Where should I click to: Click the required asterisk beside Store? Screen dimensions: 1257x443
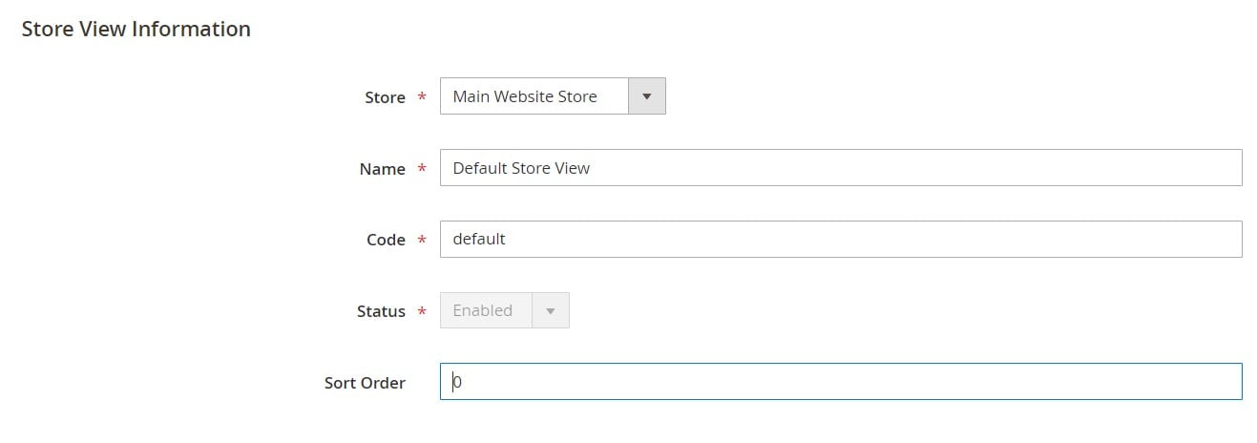pos(422,97)
